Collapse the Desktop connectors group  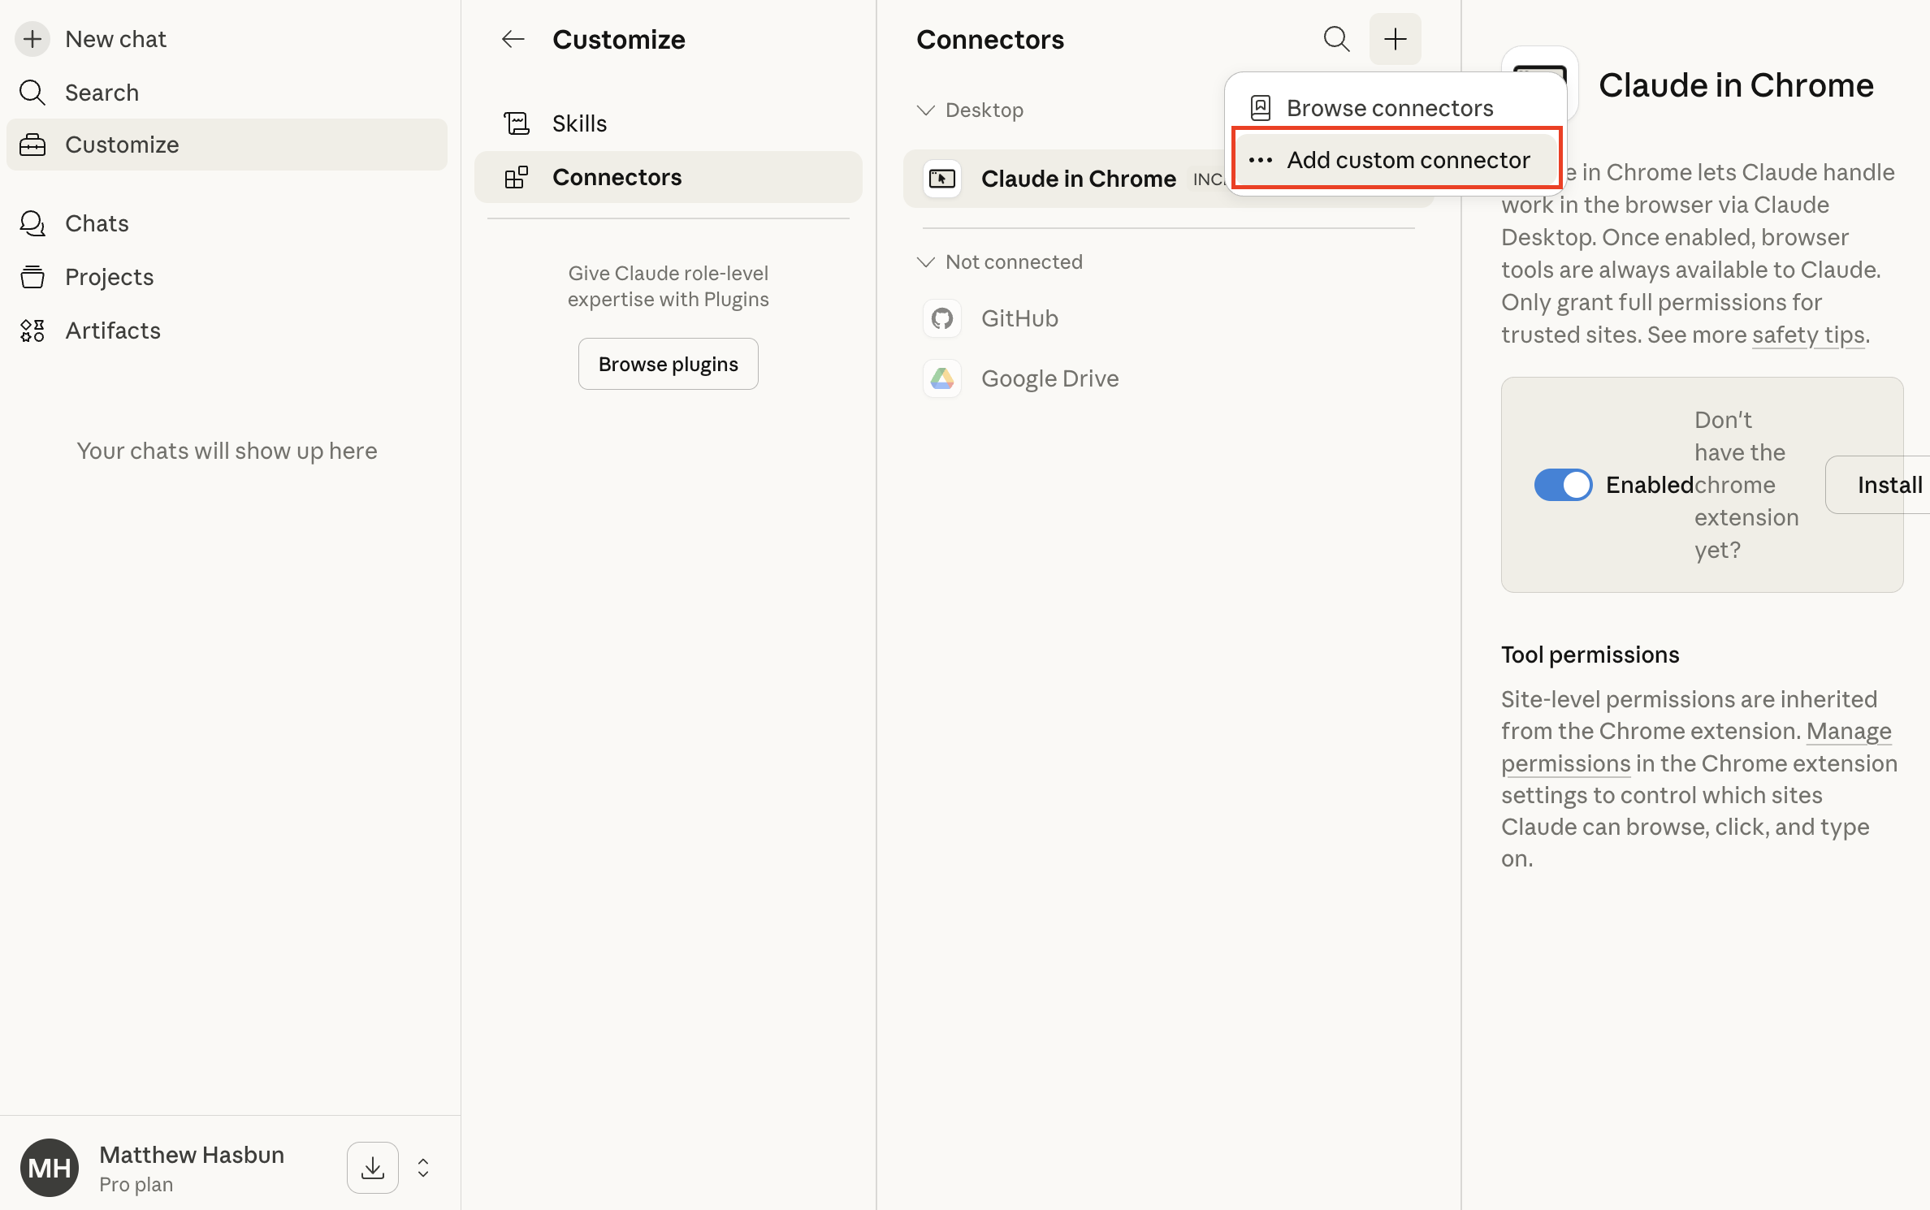(x=925, y=110)
